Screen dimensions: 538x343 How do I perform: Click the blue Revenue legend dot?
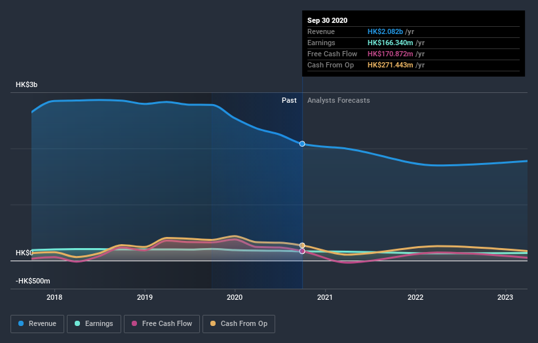pyautogui.click(x=21, y=323)
